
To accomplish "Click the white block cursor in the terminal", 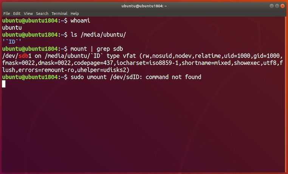I will [x=4, y=84].
